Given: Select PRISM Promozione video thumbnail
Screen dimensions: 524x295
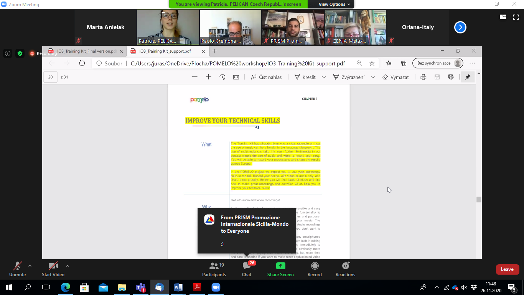Looking at the screenshot, I should [x=293, y=27].
